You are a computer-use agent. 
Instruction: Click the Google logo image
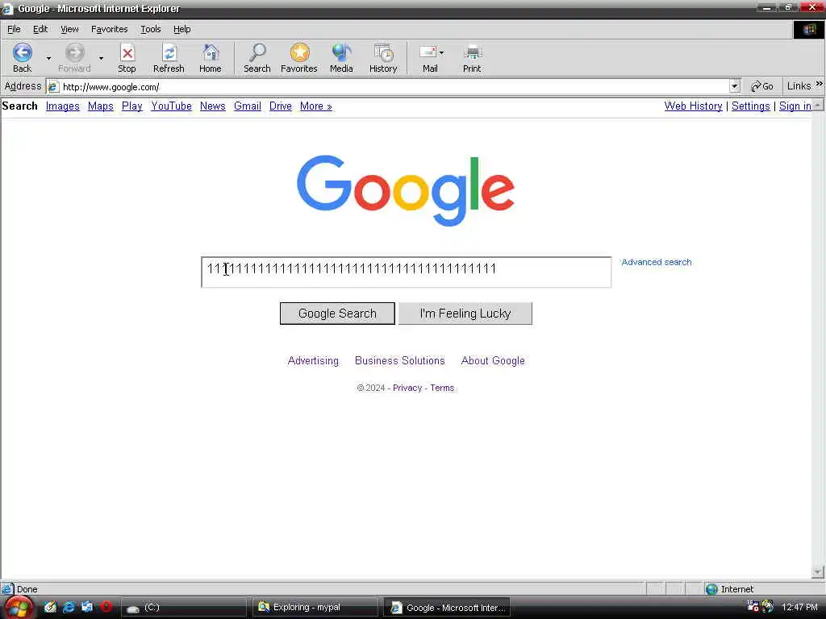click(x=405, y=190)
